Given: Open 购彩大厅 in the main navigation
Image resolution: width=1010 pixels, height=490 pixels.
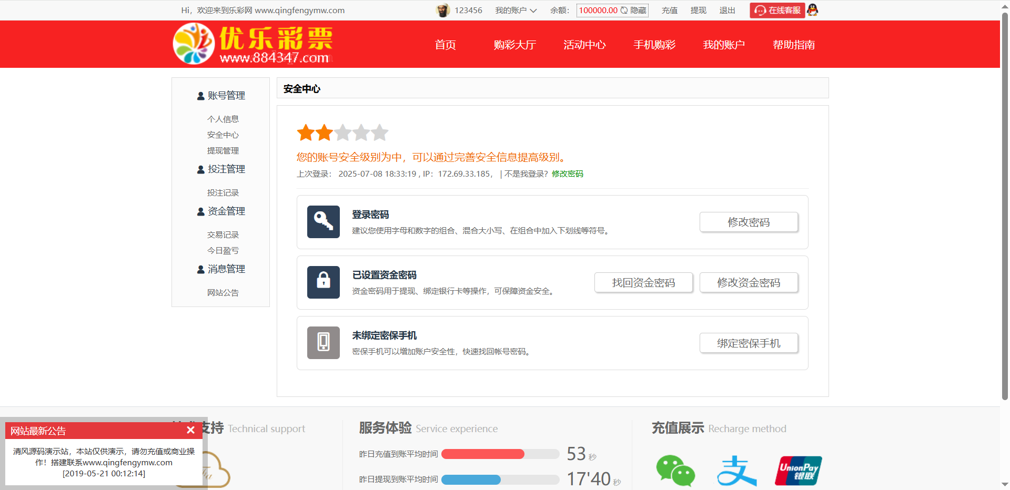Looking at the screenshot, I should [514, 45].
